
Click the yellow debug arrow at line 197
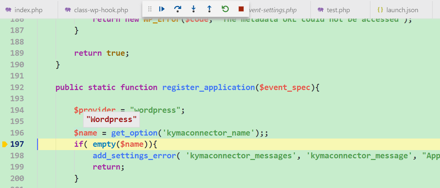click(5, 144)
